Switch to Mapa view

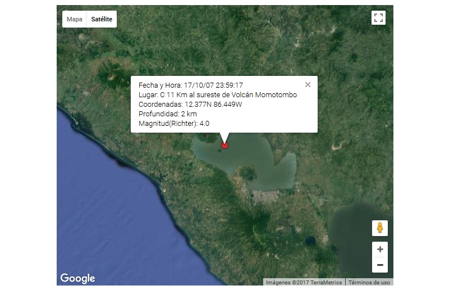(x=75, y=19)
